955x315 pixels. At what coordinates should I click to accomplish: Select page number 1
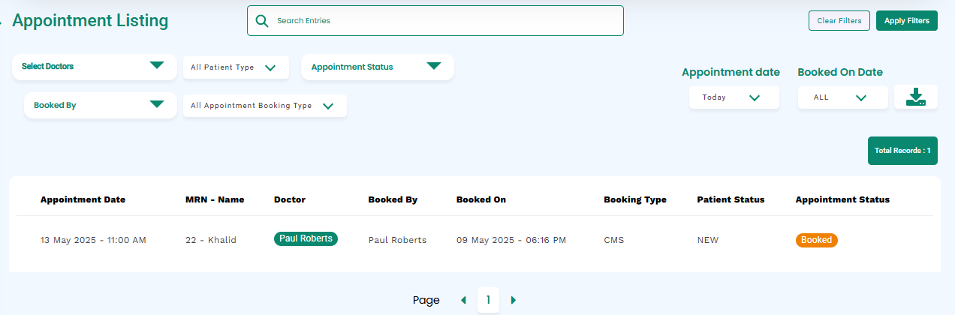488,301
